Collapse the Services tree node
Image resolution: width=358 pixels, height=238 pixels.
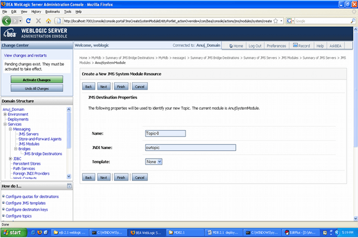[x=5, y=124]
